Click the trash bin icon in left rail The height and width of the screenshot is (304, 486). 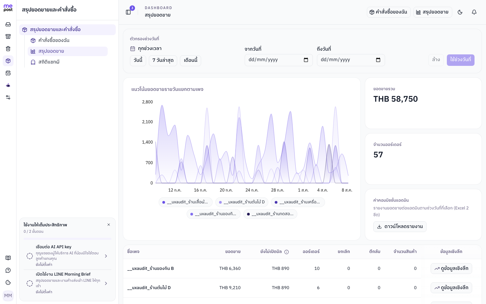tap(8, 49)
